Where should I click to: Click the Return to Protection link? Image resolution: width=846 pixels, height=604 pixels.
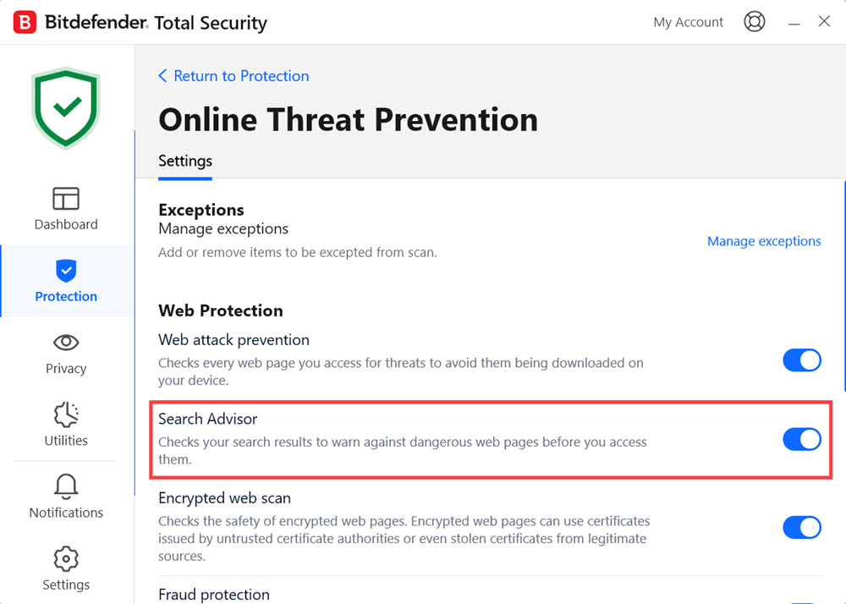(241, 76)
